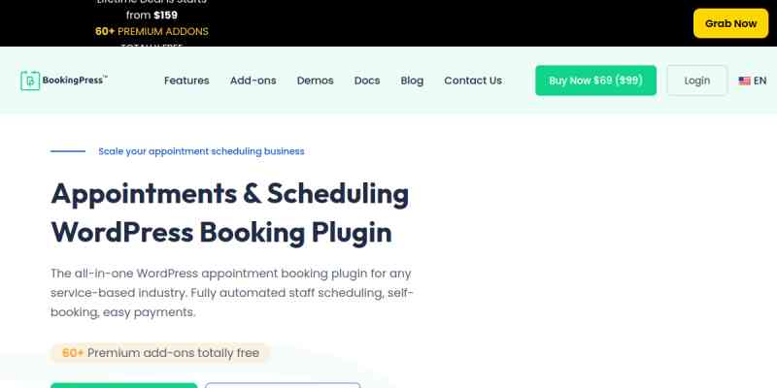Click the Login button
The image size is (777, 388).
tap(696, 81)
